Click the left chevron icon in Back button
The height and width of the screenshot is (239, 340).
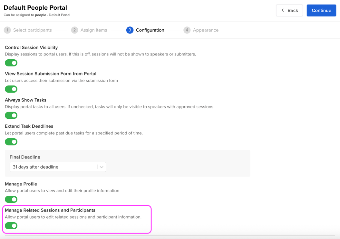point(283,10)
